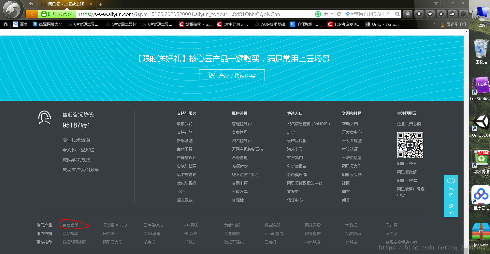The image size is (490, 254).
Task: Reload the page with the refresh icon
Action: [339, 14]
